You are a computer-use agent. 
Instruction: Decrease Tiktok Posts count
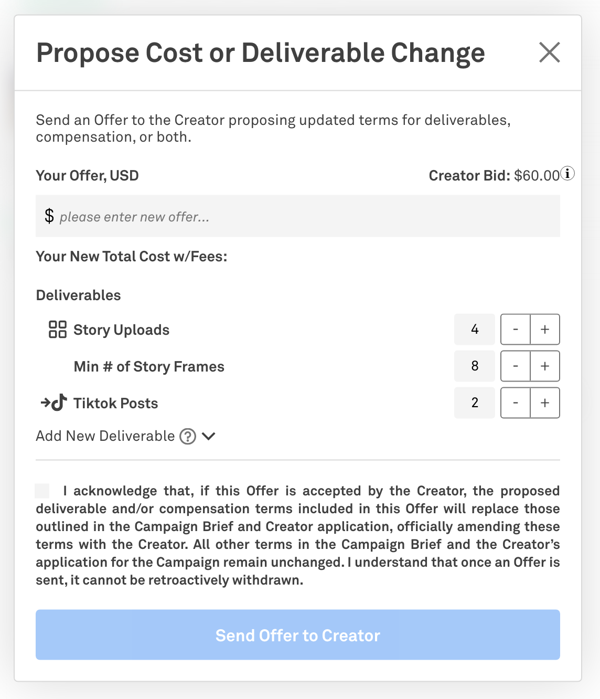[516, 403]
